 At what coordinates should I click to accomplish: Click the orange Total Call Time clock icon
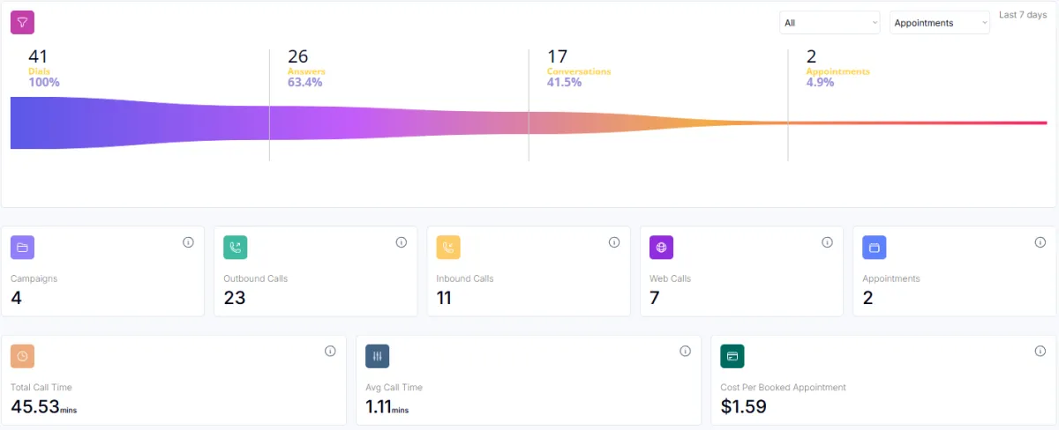(23, 356)
